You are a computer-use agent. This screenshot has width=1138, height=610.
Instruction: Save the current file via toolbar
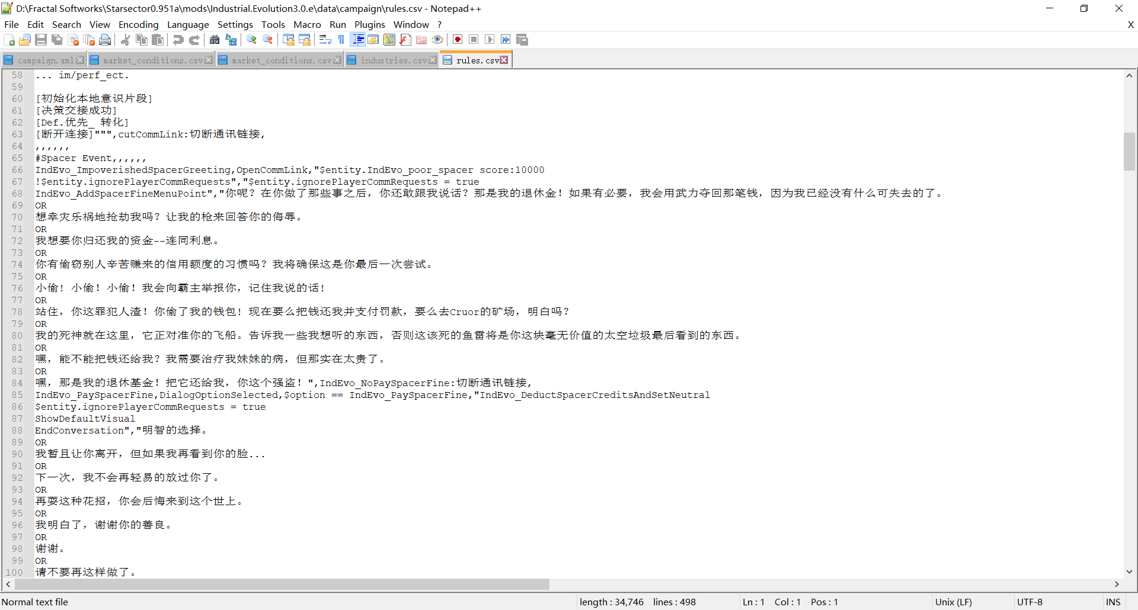41,40
